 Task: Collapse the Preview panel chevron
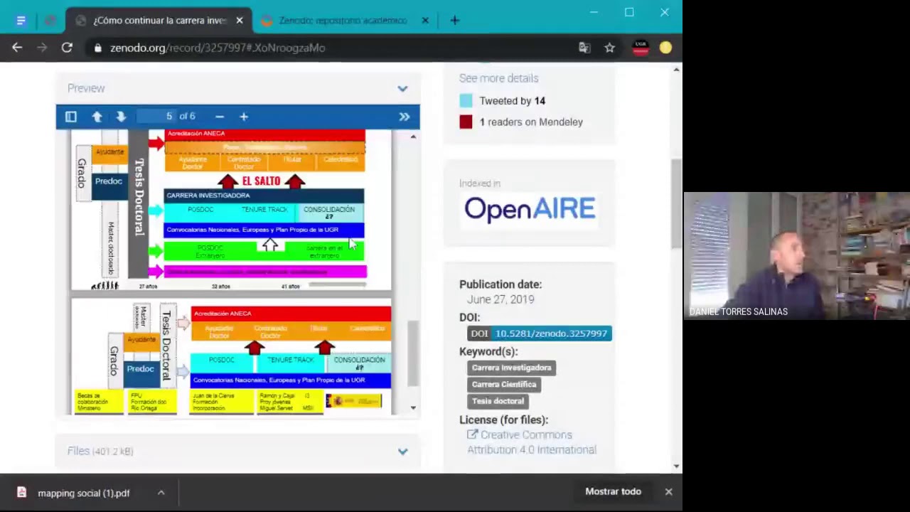(x=402, y=88)
